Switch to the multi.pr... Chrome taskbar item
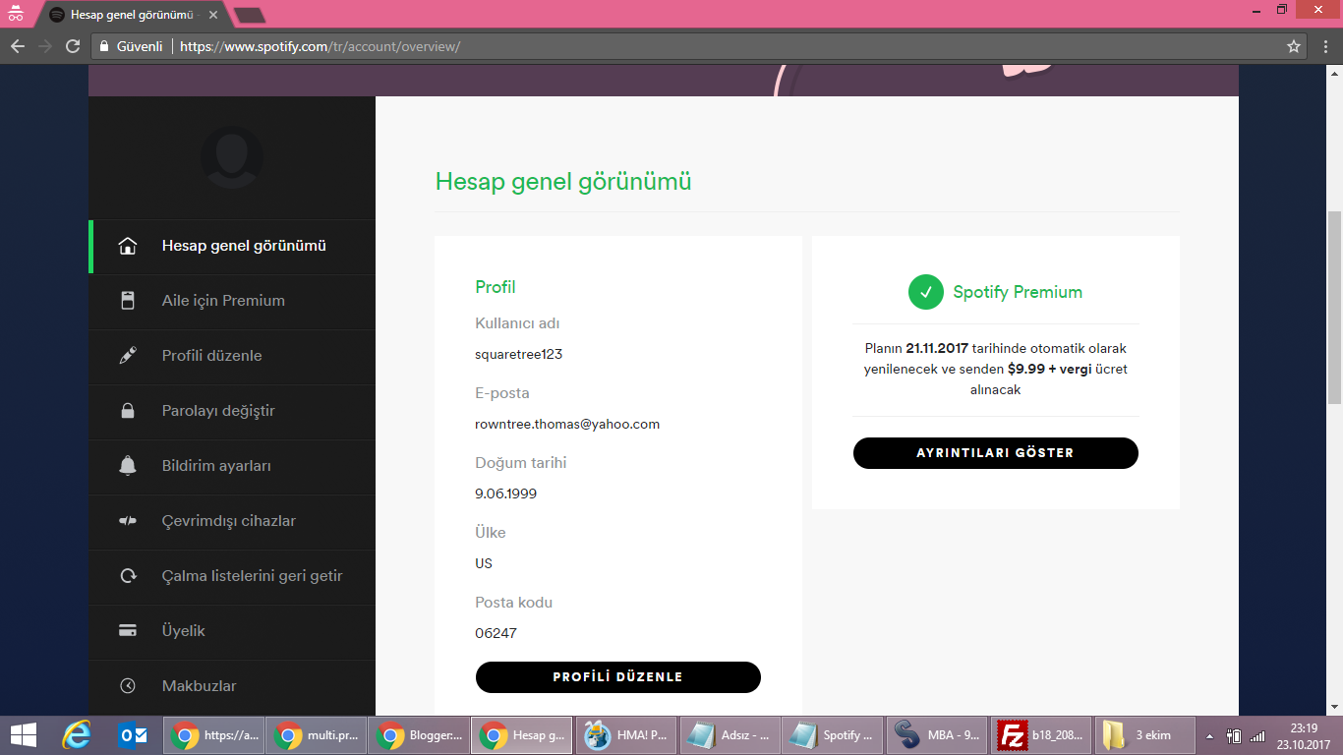This screenshot has width=1343, height=755. coord(316,735)
